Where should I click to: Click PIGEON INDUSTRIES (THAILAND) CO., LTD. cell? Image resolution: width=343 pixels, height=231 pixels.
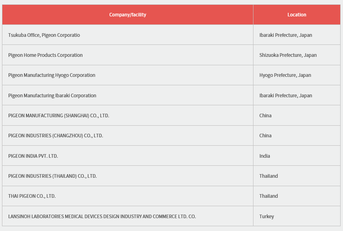[52, 176]
